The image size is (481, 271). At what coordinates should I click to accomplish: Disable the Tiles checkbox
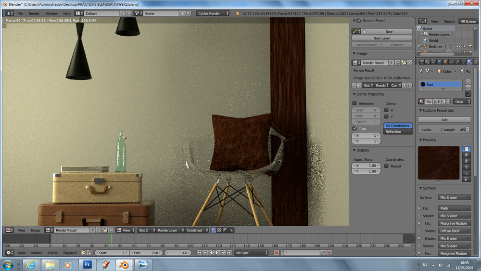coord(354,129)
